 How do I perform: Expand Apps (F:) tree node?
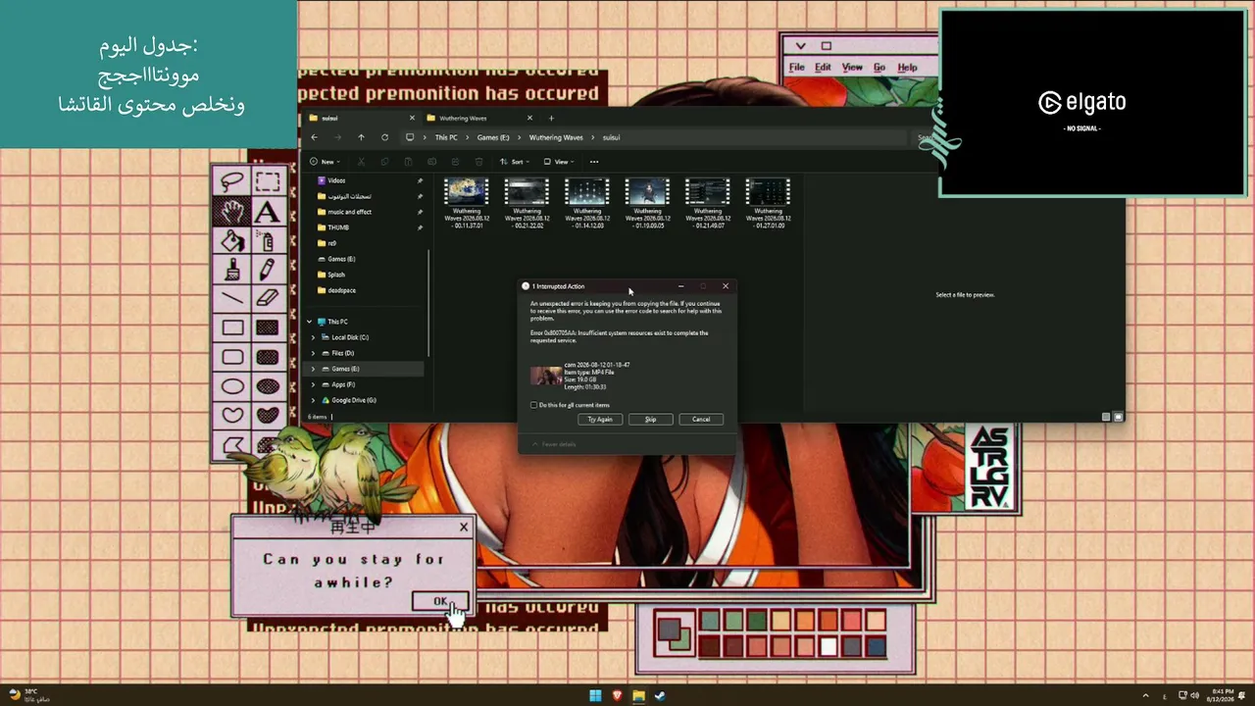(x=314, y=384)
